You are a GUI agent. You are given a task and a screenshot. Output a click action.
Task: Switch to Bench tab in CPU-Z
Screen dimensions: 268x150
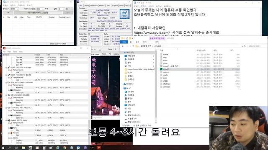pyautogui.click(x=121, y=5)
